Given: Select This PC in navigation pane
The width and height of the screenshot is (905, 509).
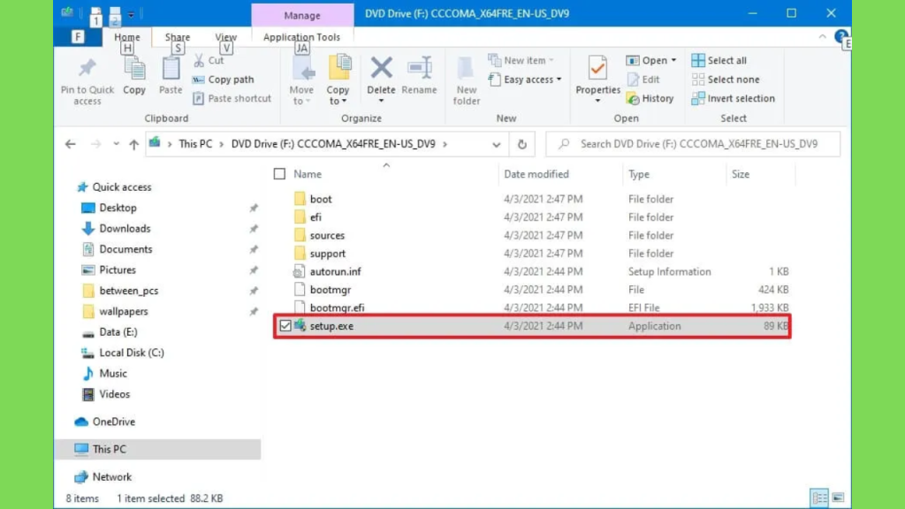Looking at the screenshot, I should [157, 449].
